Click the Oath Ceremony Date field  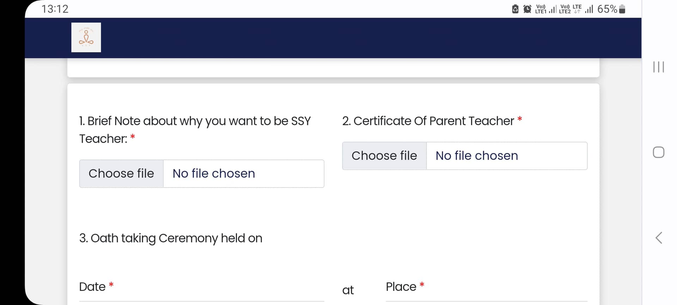(x=201, y=296)
